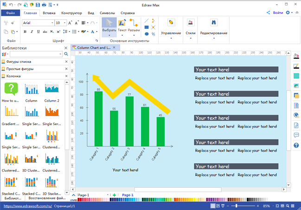The width and height of the screenshot is (301, 210).
Task: Switch to the Конструктор tab
Action: point(71,13)
